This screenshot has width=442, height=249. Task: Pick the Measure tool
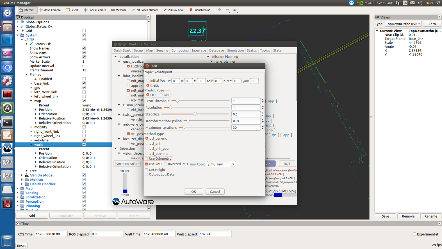pos(119,10)
